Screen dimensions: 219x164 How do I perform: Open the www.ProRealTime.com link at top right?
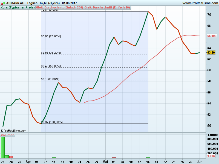click(200, 3)
